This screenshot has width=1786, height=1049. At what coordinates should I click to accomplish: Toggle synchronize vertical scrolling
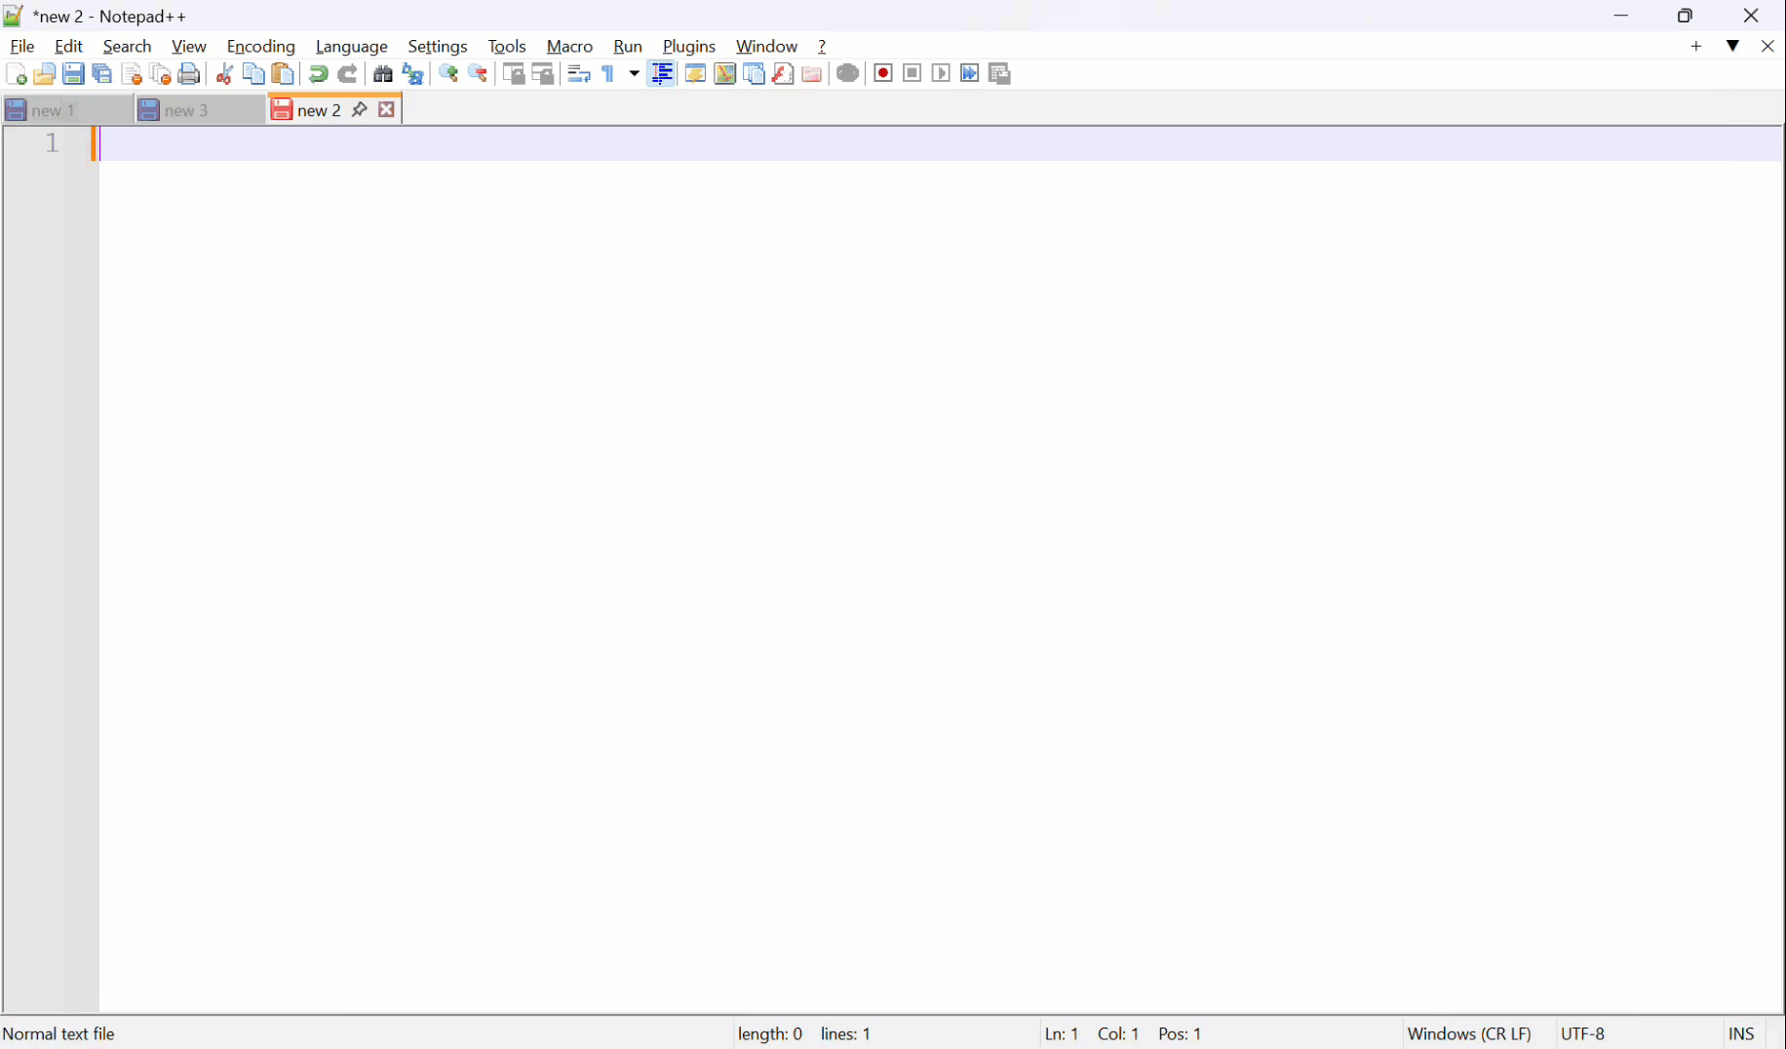coord(514,74)
